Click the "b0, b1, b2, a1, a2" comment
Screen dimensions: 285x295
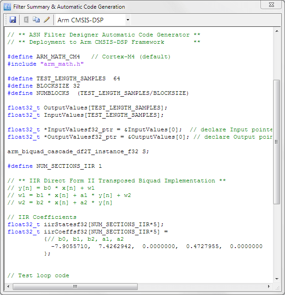86,239
